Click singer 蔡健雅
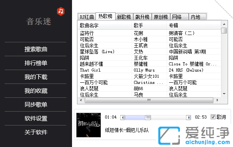The width and height of the screenshot is (233, 147). (141, 64)
